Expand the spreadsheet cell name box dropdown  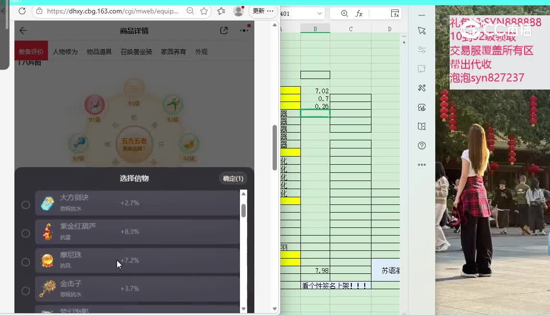tap(320, 14)
